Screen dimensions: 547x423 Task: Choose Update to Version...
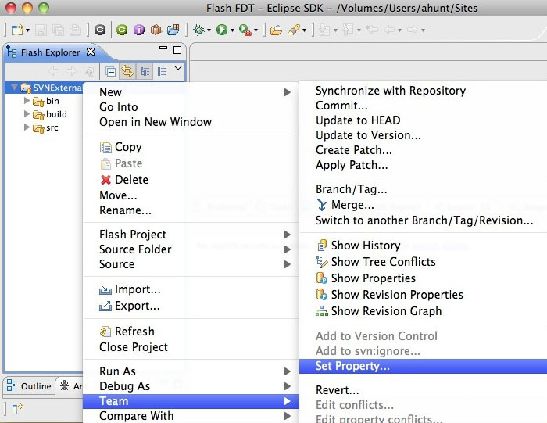point(424,135)
